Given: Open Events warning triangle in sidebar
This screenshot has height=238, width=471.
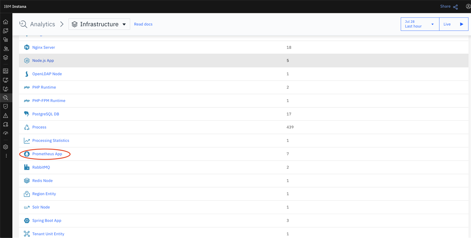Looking at the screenshot, I should tap(5, 116).
